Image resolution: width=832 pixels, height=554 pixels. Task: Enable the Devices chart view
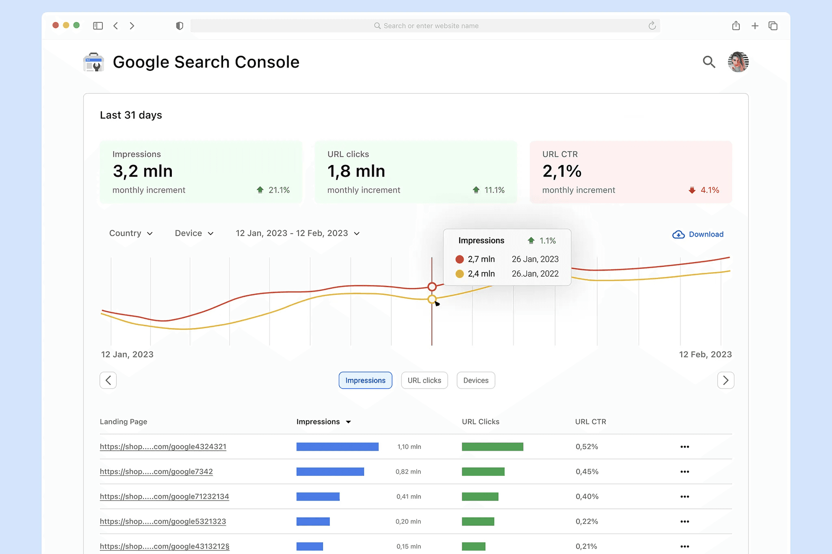pyautogui.click(x=476, y=380)
